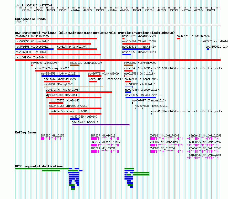Click the nsv523693 (Shaikh2009) label
The image size is (228, 199).
139,36
